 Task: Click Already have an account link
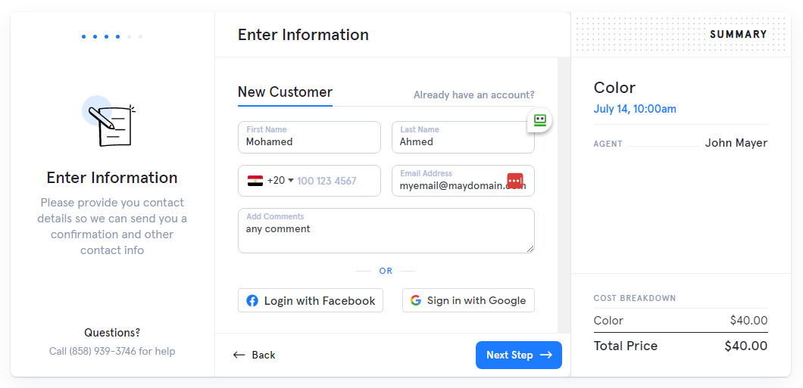point(473,95)
